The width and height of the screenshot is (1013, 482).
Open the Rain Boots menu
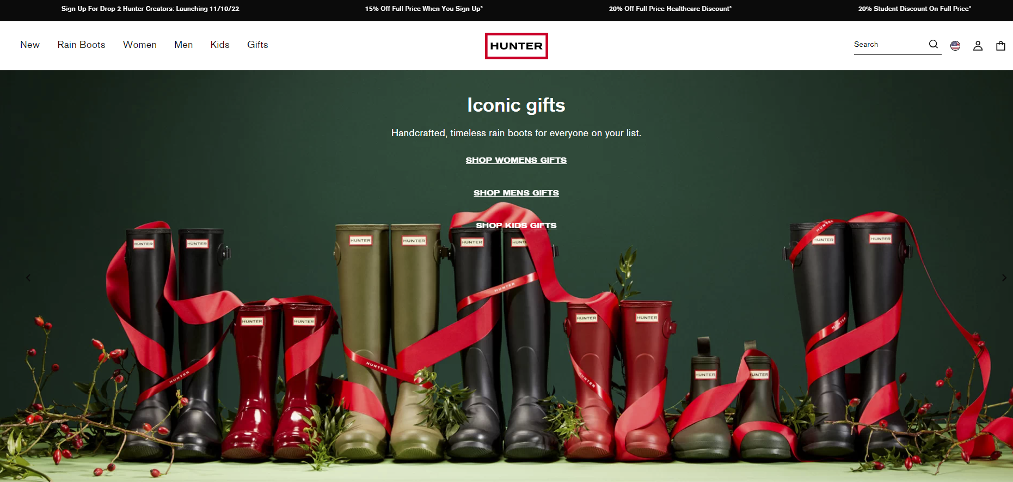[x=81, y=45]
